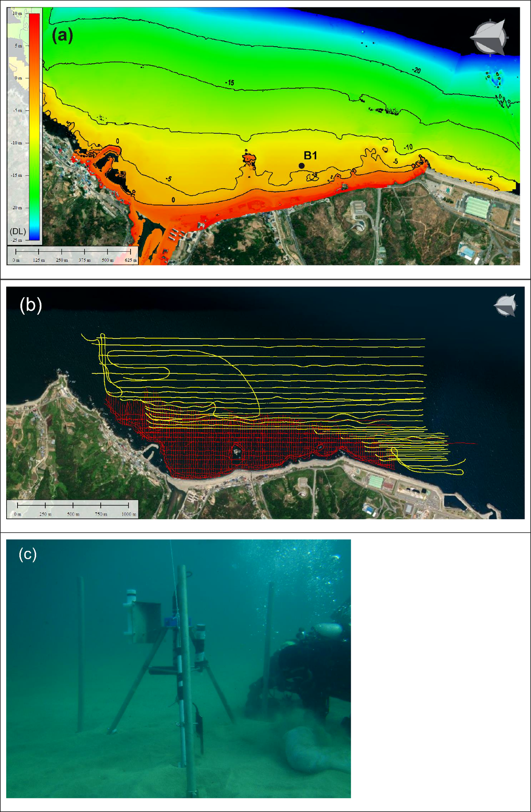
Task: Click the "625 m" scale bar label
Action: [x=130, y=260]
